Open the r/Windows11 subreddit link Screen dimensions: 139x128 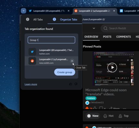pyautogui.click(x=97, y=102)
